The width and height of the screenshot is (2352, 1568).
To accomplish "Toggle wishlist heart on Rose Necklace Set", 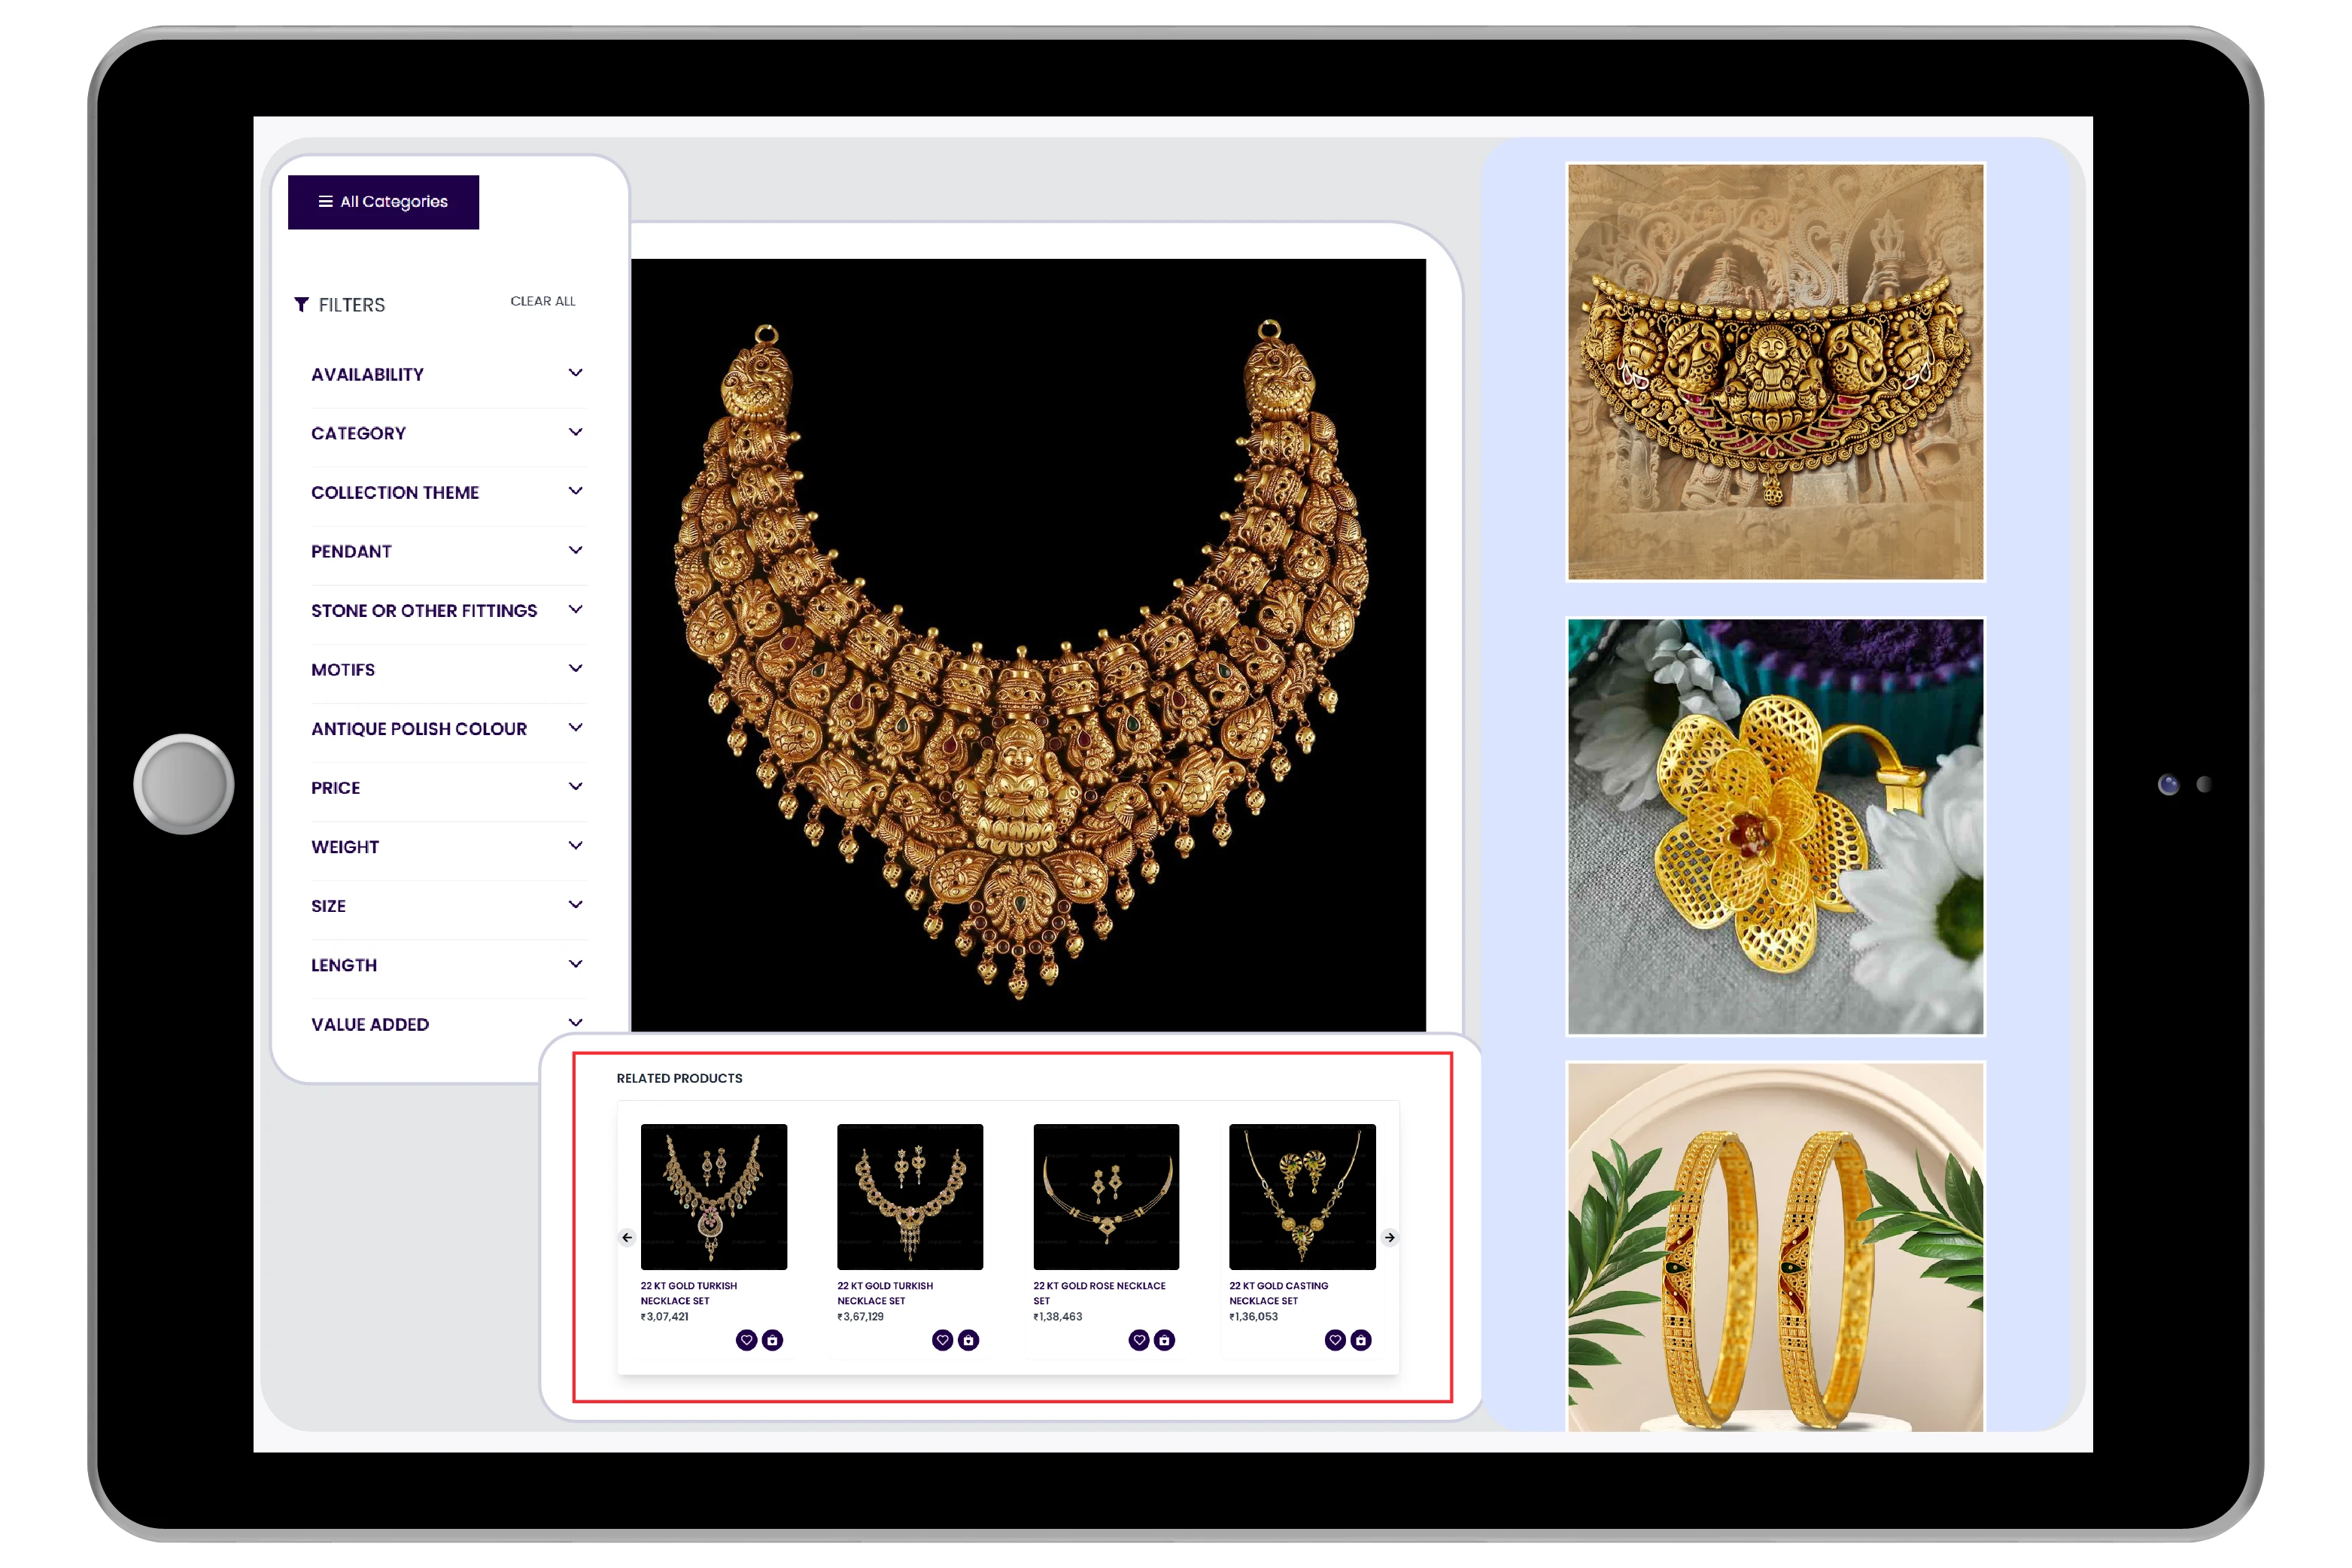I will [1141, 1339].
